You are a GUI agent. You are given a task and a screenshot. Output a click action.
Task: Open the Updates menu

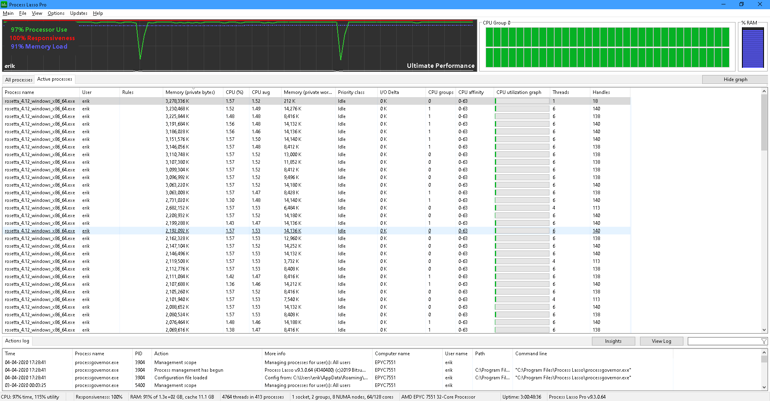pyautogui.click(x=79, y=13)
